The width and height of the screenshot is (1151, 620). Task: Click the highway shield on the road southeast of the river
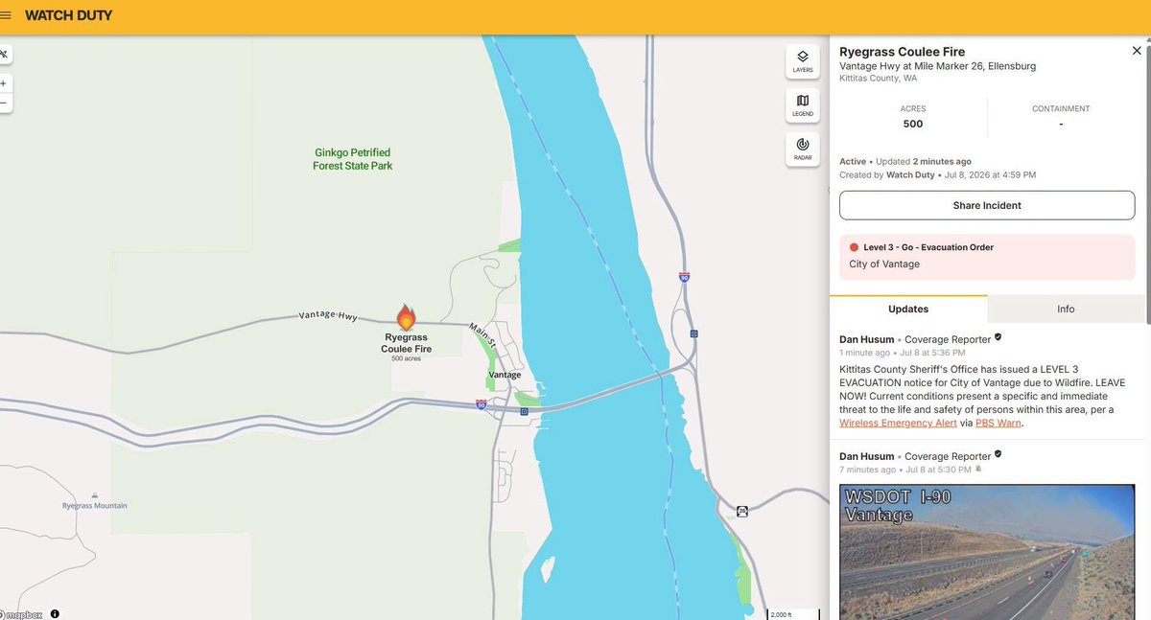(x=742, y=512)
